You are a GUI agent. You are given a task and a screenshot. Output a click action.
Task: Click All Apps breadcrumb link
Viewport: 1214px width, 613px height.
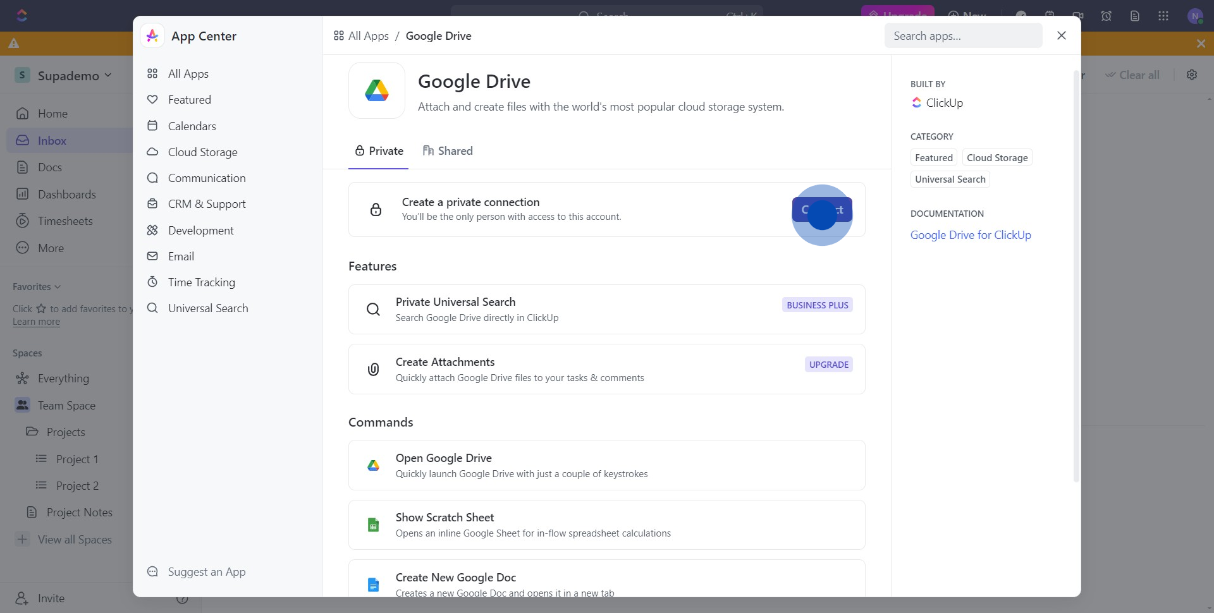[361, 36]
